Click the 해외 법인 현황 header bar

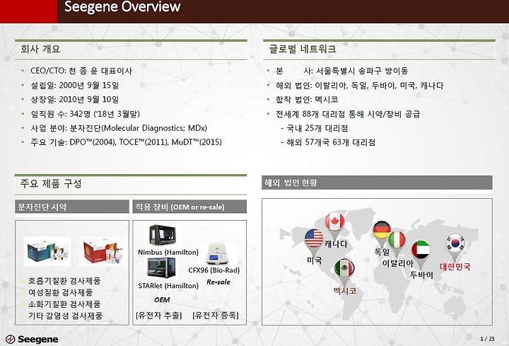[x=377, y=183]
